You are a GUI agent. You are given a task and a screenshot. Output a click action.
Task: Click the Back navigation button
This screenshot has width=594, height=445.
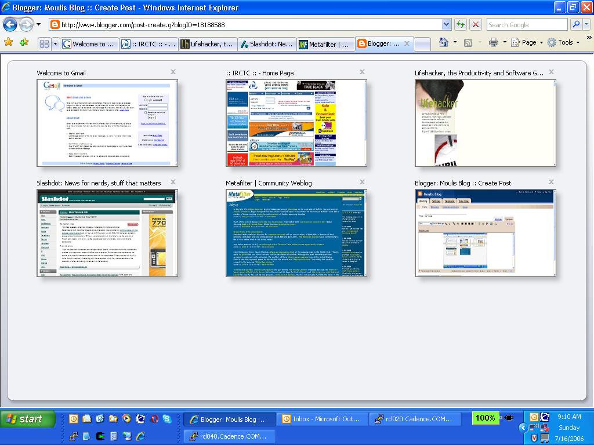(10, 25)
